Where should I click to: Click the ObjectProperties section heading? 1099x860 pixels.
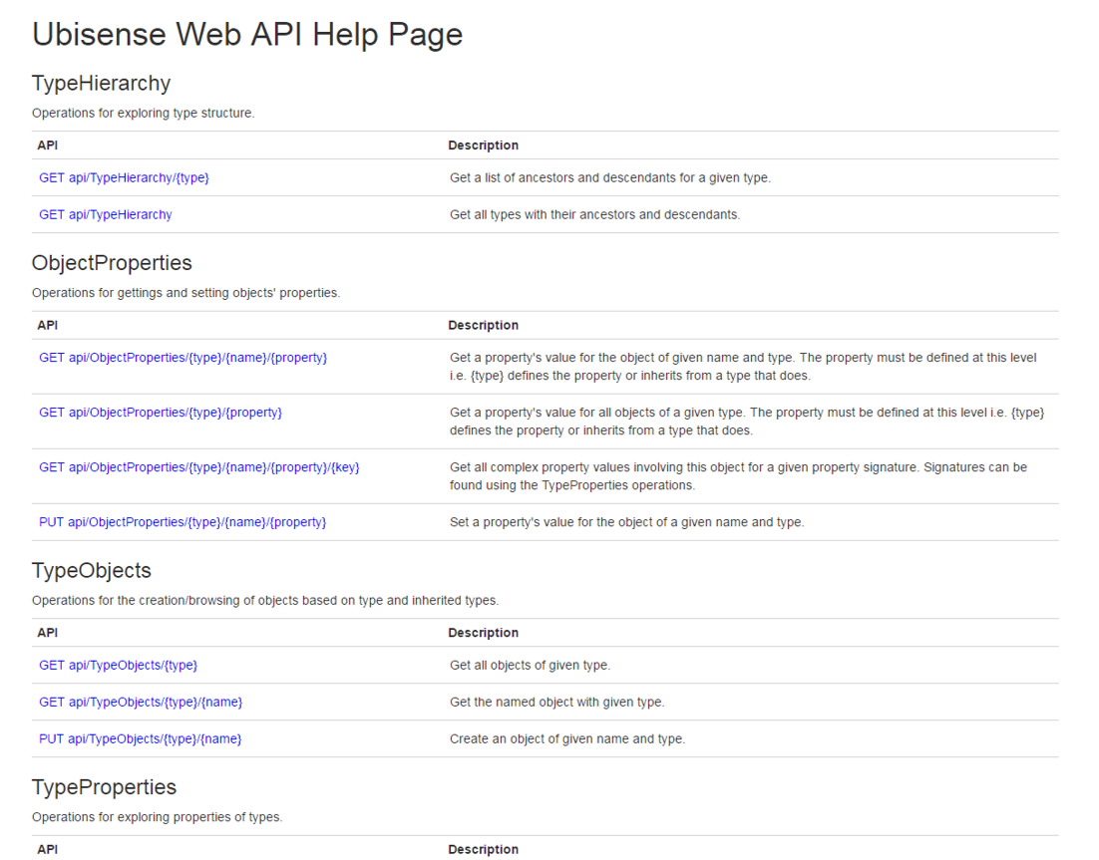(x=112, y=262)
